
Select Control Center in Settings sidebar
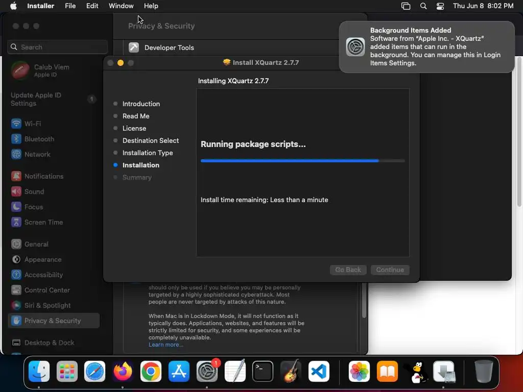40,290
